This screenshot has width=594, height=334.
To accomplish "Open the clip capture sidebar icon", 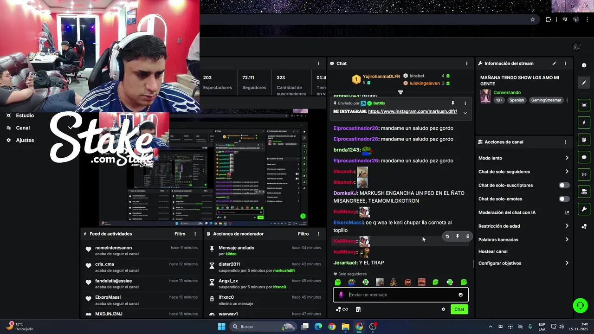I will pyautogui.click(x=584, y=105).
